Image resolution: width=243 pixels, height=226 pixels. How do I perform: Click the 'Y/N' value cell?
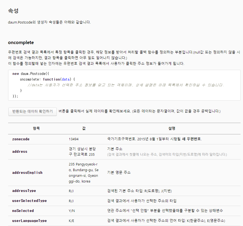click(72, 211)
